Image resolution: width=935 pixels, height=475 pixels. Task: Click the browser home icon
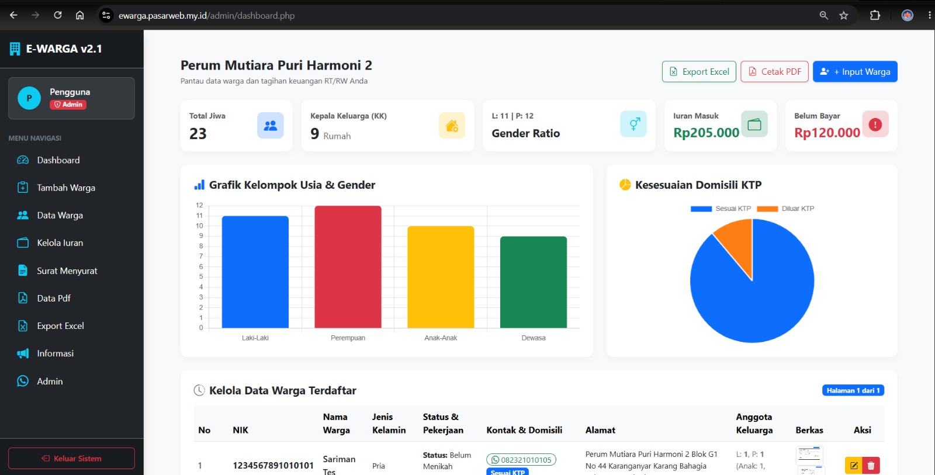point(80,15)
